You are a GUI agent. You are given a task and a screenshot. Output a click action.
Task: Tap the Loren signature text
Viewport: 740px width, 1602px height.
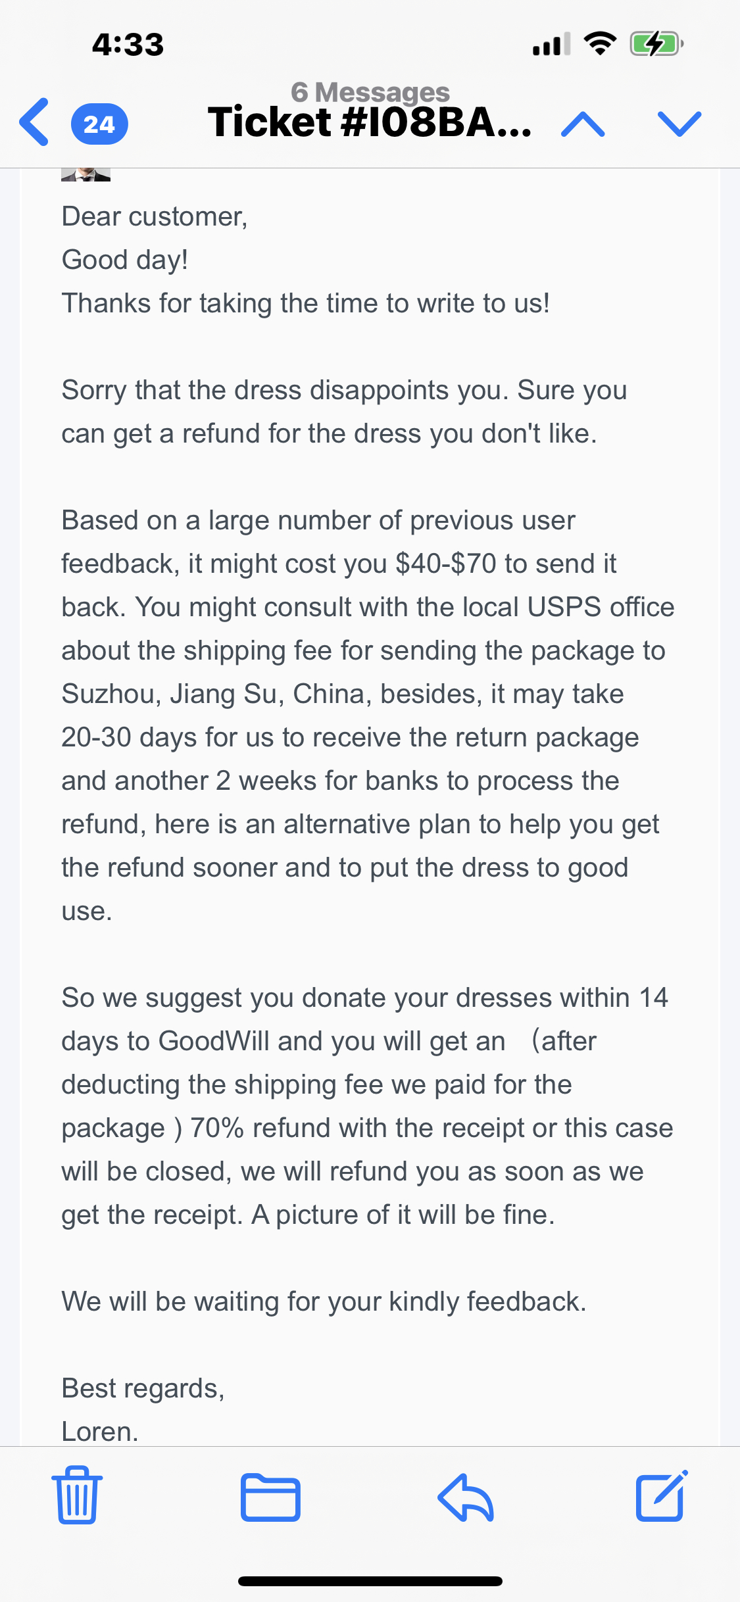[x=100, y=1432]
